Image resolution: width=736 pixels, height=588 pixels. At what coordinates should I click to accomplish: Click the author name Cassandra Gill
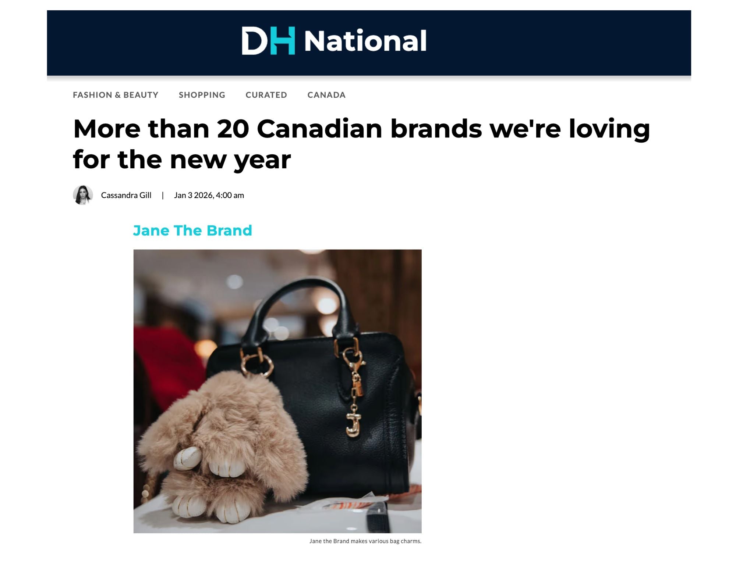[x=126, y=195]
